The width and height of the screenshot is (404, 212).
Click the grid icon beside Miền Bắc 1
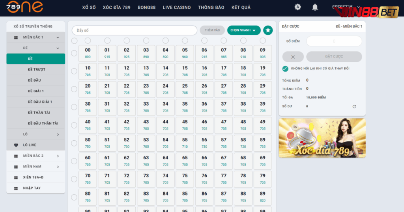(16, 37)
